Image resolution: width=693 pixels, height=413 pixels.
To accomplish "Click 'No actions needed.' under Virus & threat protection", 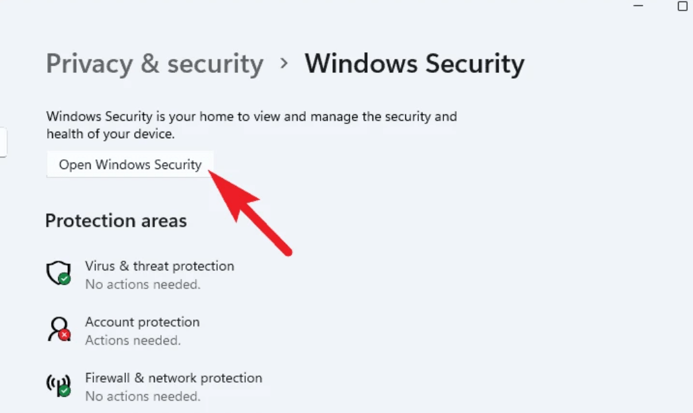I will pos(142,284).
